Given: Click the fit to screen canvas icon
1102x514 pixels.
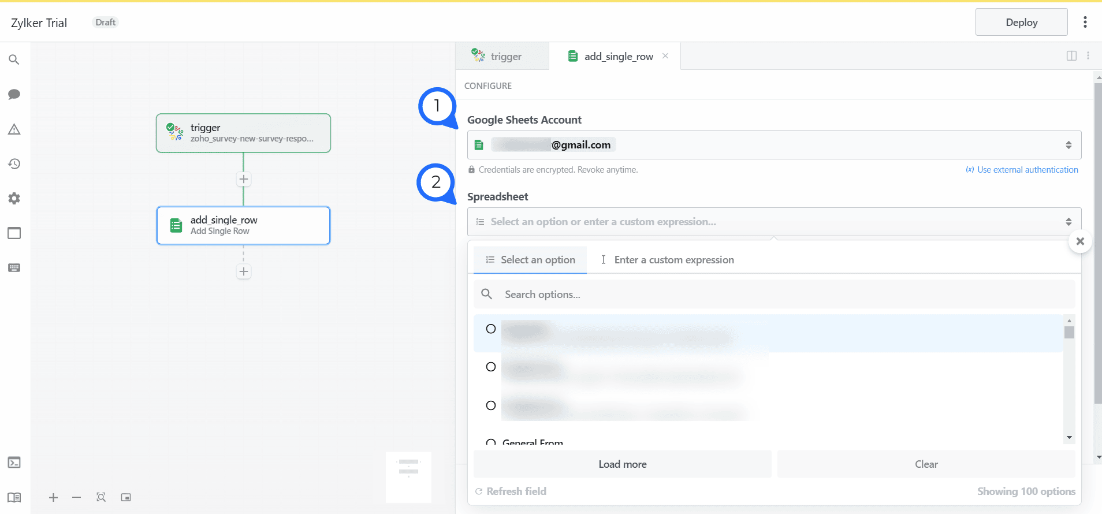Looking at the screenshot, I should [101, 497].
